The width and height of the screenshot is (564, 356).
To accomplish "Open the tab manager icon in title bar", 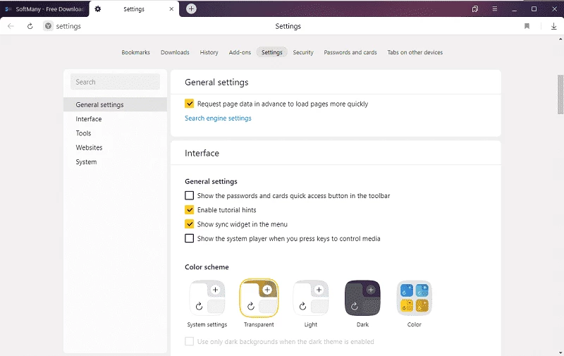I will (x=475, y=8).
